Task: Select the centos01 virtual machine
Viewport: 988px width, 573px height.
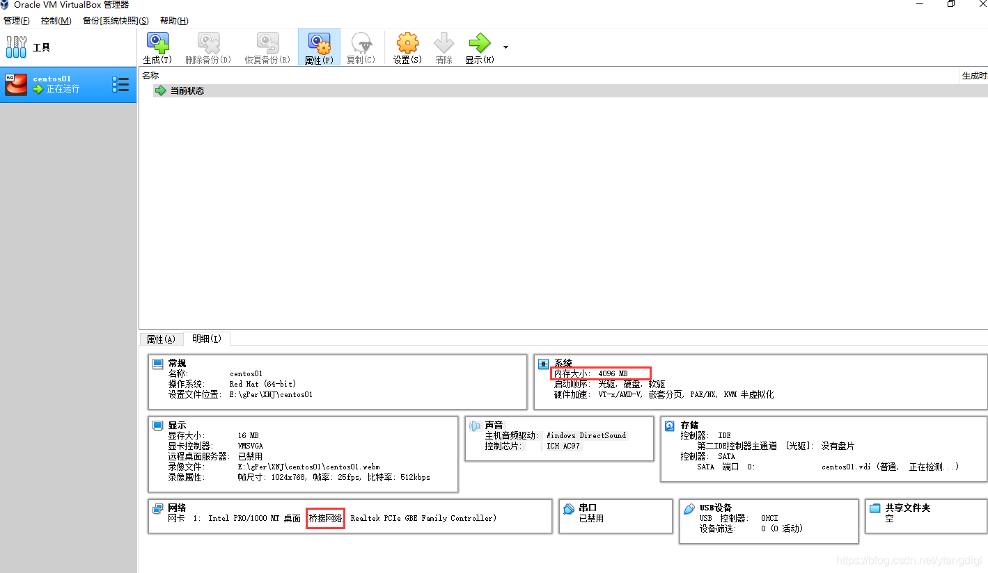Action: point(68,85)
